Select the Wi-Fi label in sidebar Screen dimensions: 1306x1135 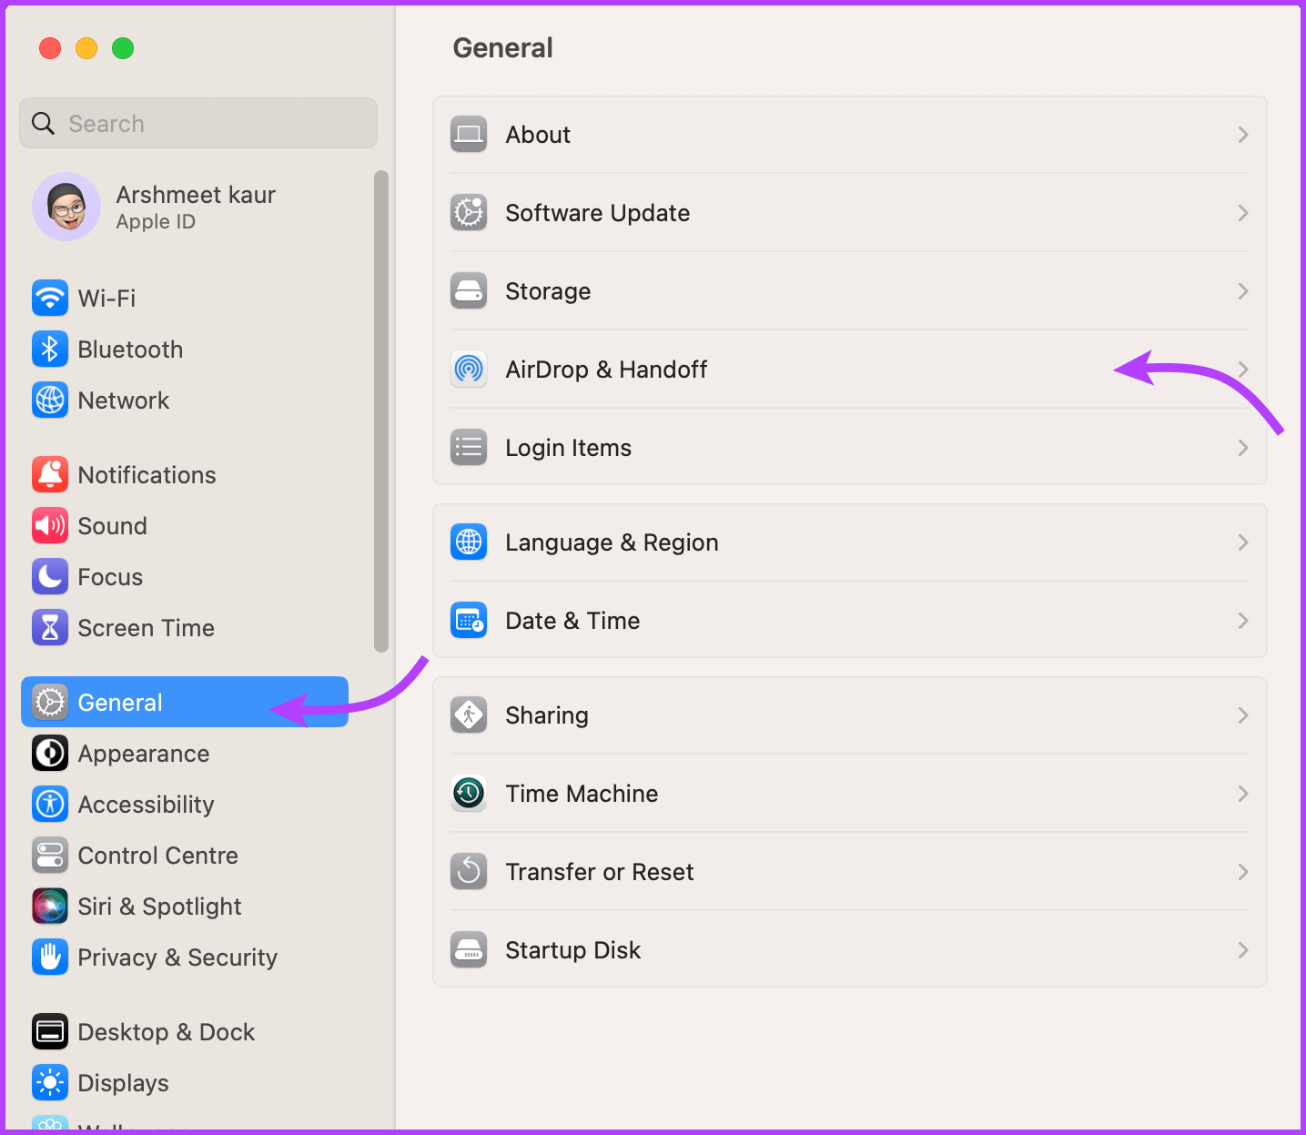(x=107, y=299)
